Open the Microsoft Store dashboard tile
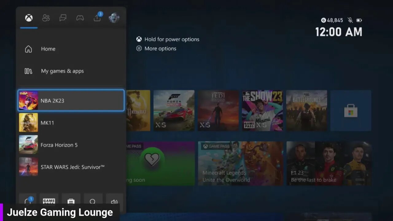The height and width of the screenshot is (221, 393). 351,110
